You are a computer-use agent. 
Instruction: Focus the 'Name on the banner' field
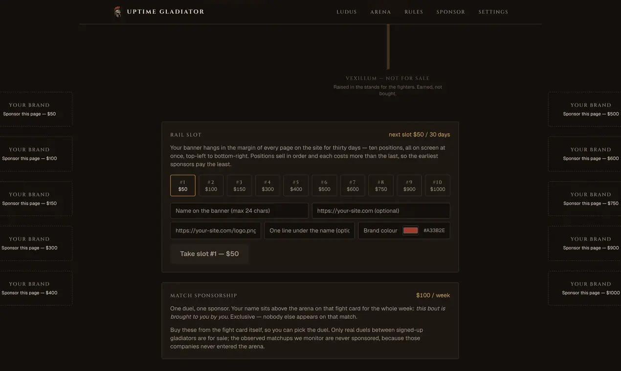pos(239,211)
